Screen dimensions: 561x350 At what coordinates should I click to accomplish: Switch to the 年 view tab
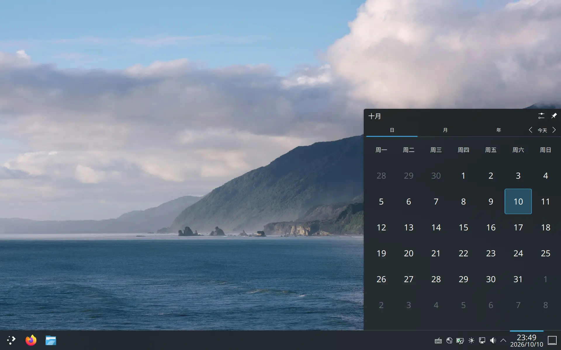pos(498,130)
